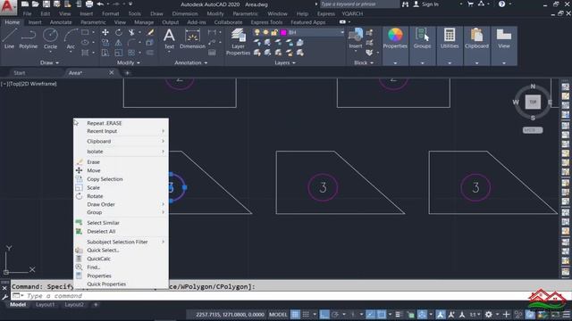Click the MODEL status bar button

[278, 315]
